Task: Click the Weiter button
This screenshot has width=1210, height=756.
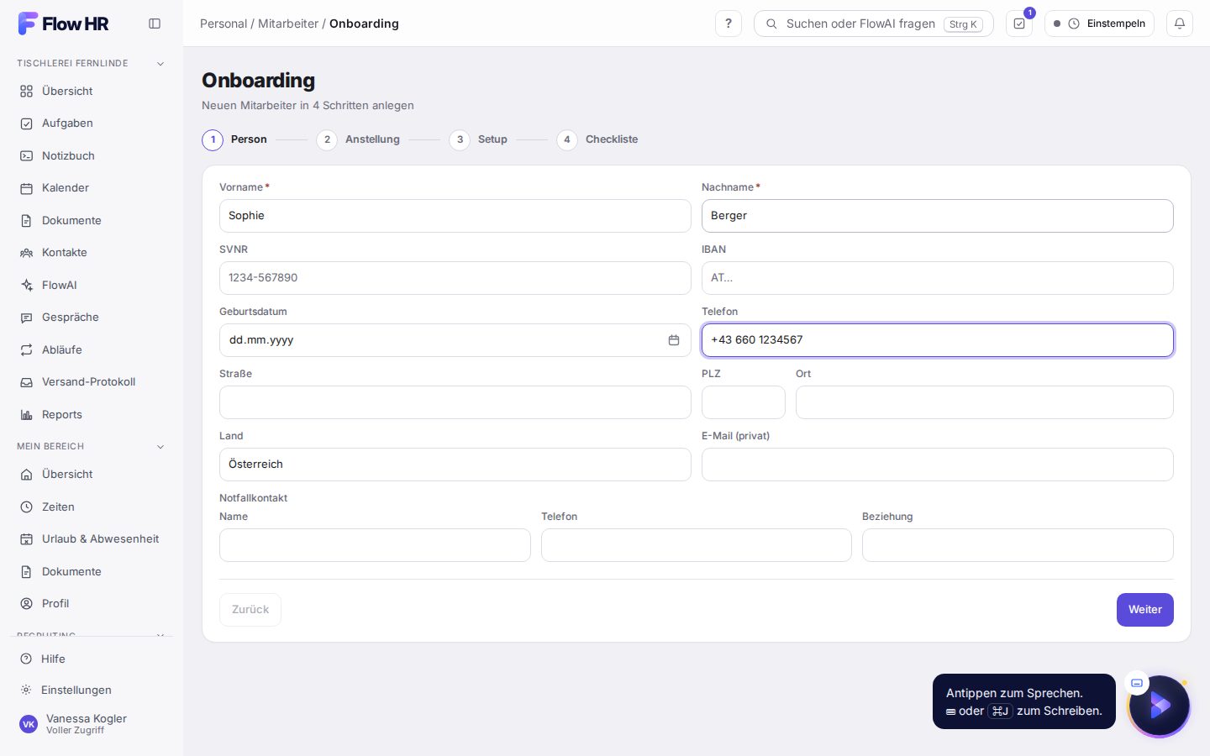Action: point(1145,610)
